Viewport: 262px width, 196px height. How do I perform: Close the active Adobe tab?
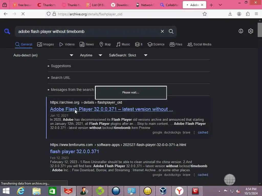pos(202,5)
